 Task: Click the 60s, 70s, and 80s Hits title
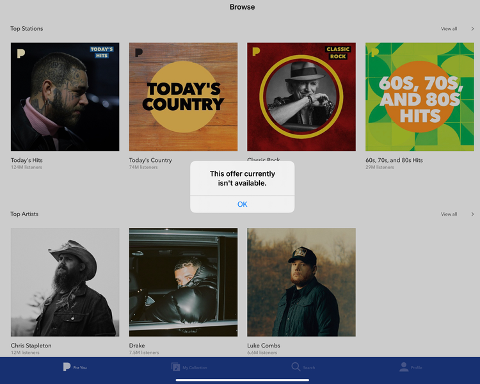click(x=394, y=160)
